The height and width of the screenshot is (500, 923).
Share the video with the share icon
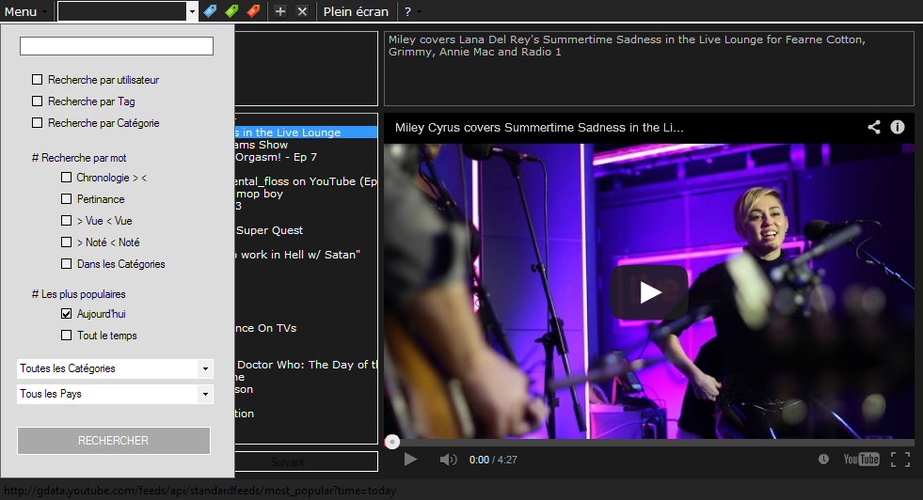tap(874, 127)
